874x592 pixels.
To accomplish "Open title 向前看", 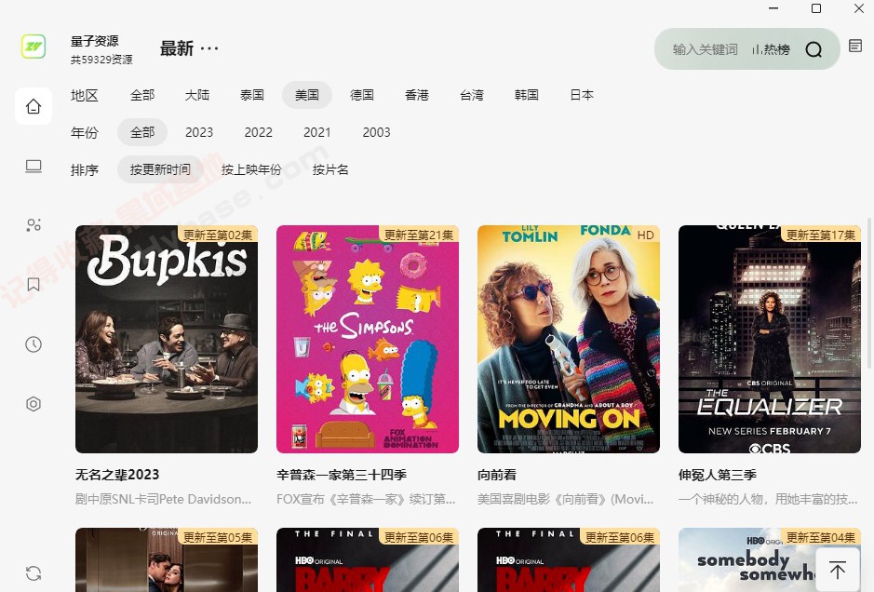I will tap(497, 475).
